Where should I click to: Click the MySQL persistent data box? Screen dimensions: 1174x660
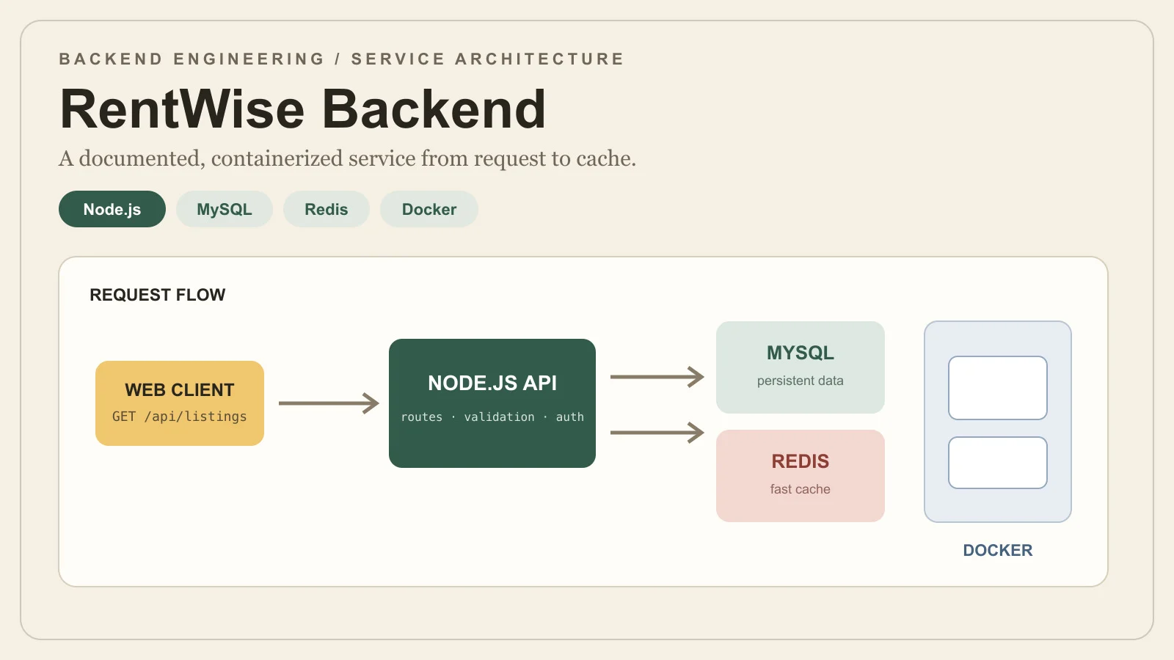801,367
